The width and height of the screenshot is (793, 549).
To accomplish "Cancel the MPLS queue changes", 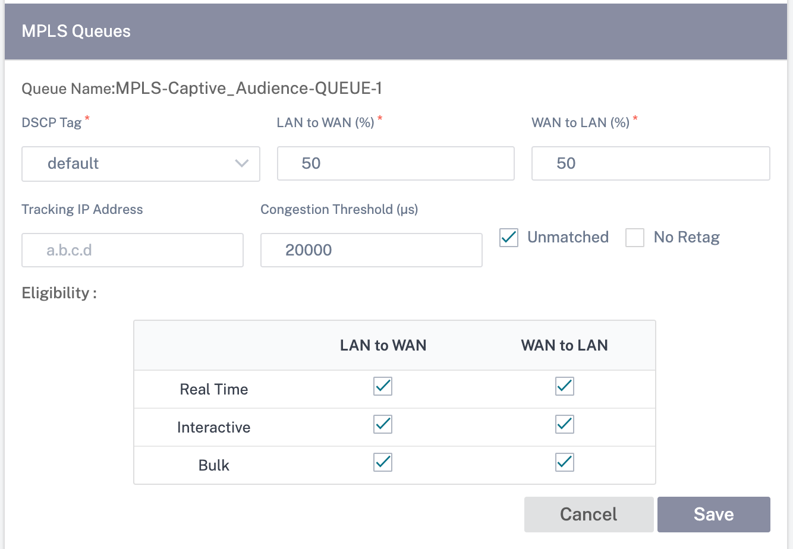I will tap(589, 515).
